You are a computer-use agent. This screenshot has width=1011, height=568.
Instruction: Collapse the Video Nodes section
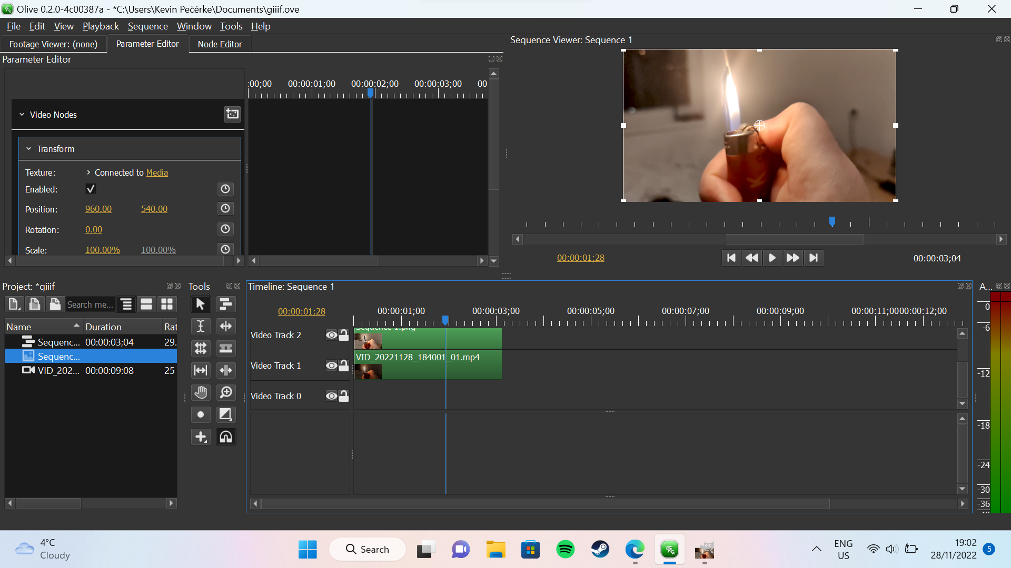point(22,115)
